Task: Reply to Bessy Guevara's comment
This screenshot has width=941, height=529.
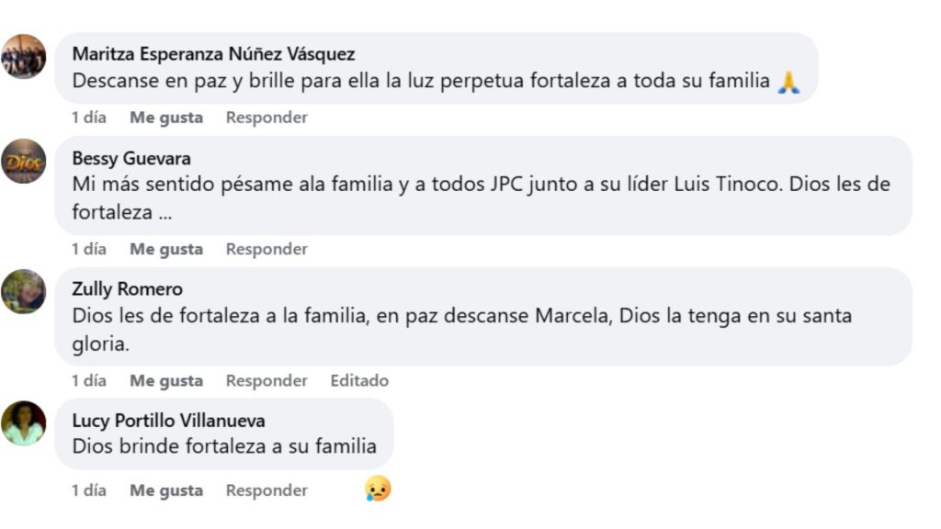Action: click(x=266, y=248)
